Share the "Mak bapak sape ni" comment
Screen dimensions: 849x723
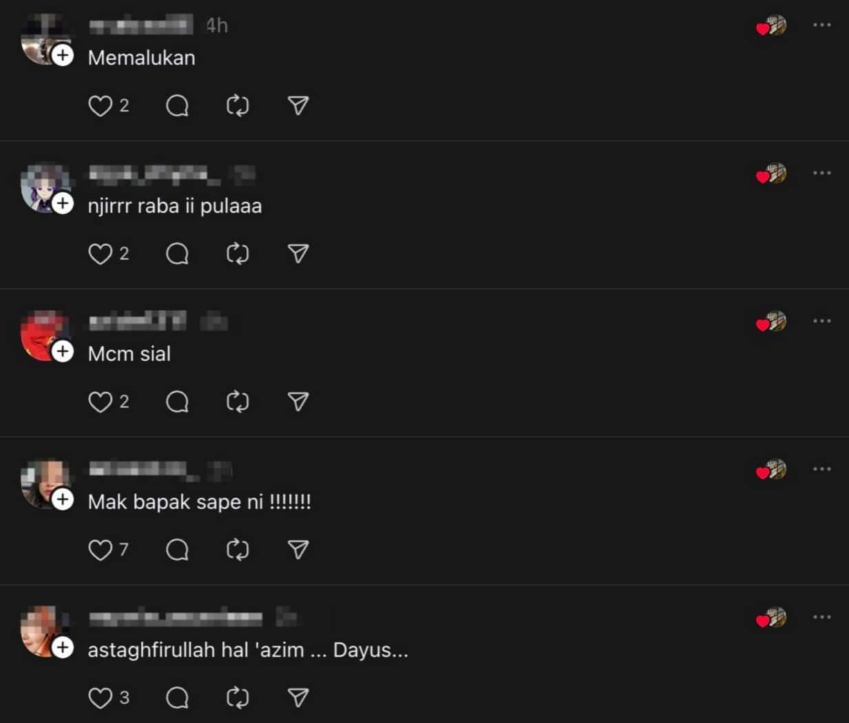tap(297, 549)
